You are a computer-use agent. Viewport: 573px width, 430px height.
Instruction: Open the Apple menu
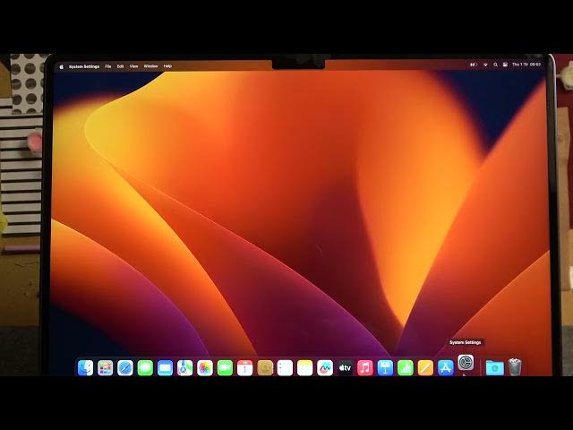click(62, 66)
